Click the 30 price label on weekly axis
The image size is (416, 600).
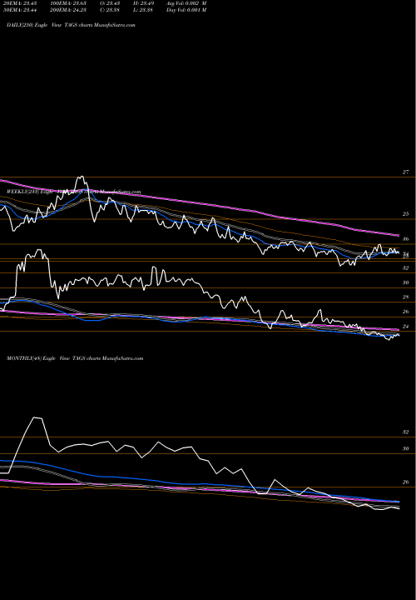pos(405,282)
